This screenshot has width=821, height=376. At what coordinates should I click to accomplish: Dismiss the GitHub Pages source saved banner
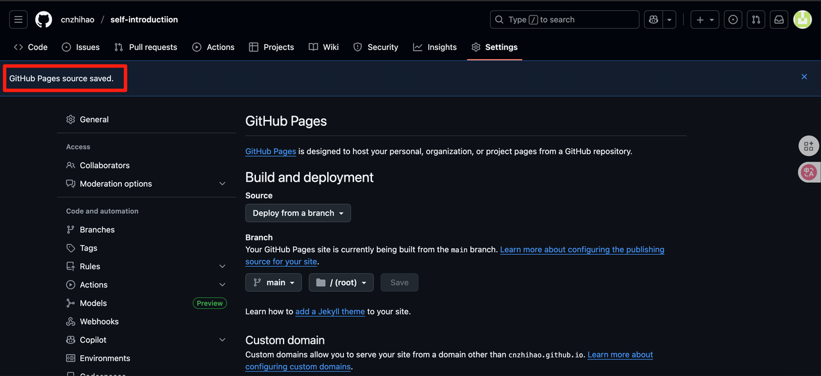coord(804,77)
